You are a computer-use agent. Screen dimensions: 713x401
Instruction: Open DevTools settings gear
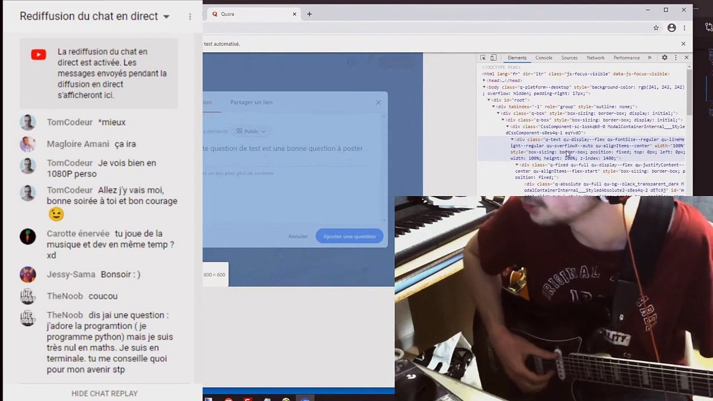(665, 58)
